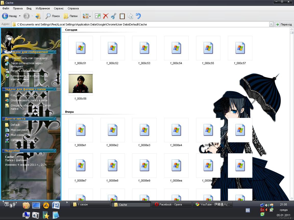Open the Вид menu

pos(29,8)
